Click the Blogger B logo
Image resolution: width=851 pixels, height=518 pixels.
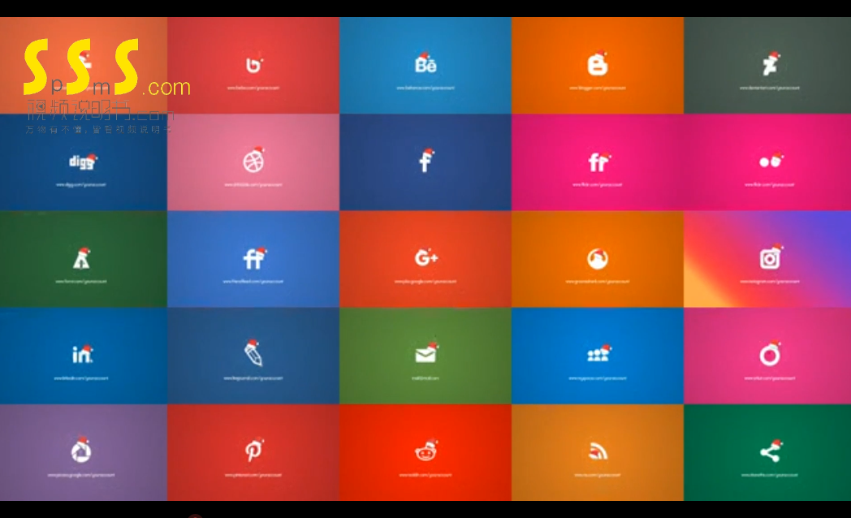coord(598,63)
